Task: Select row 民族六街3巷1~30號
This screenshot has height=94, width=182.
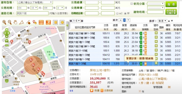Action: click(125, 42)
